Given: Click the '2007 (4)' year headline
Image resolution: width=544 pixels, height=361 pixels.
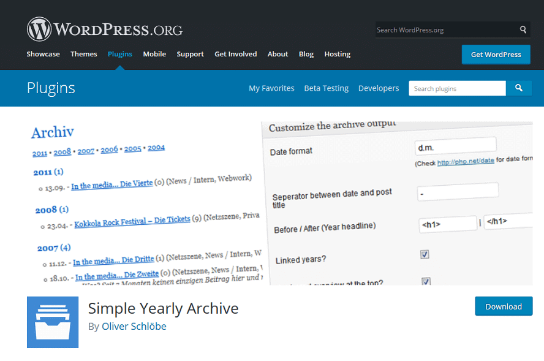Looking at the screenshot, I should click(54, 248).
